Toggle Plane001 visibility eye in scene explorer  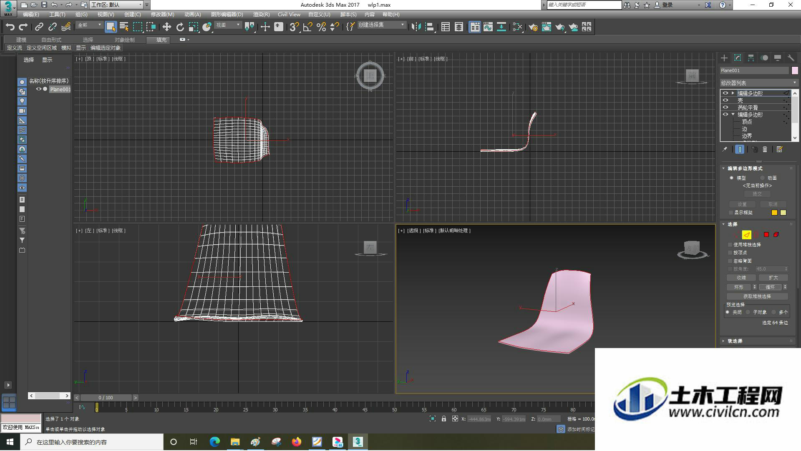pyautogui.click(x=39, y=89)
